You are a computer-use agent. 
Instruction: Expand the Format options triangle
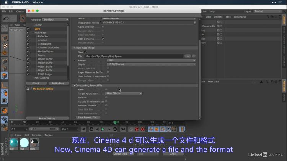coord(74,60)
